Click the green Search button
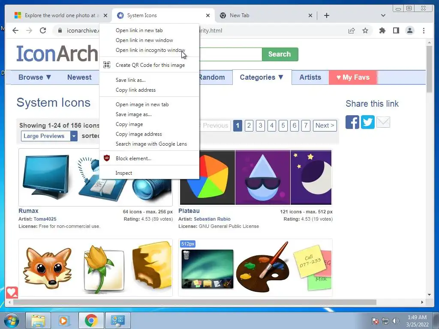 pyautogui.click(x=280, y=54)
